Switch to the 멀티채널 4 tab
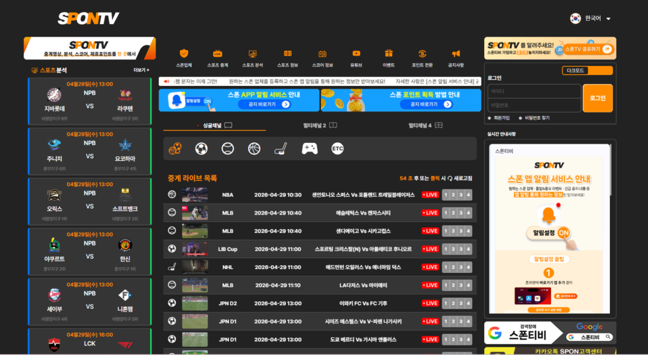This screenshot has width=648, height=355. click(425, 125)
